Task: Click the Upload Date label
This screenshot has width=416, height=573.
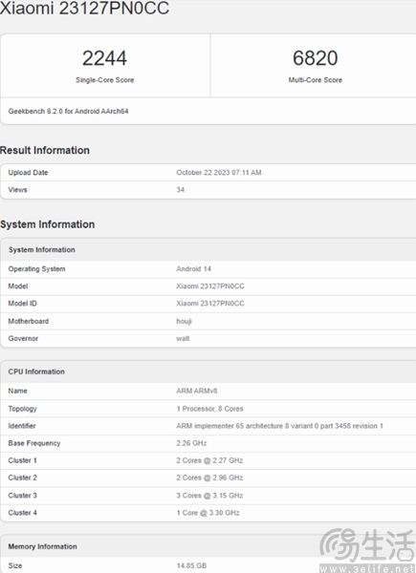Action: tap(28, 173)
